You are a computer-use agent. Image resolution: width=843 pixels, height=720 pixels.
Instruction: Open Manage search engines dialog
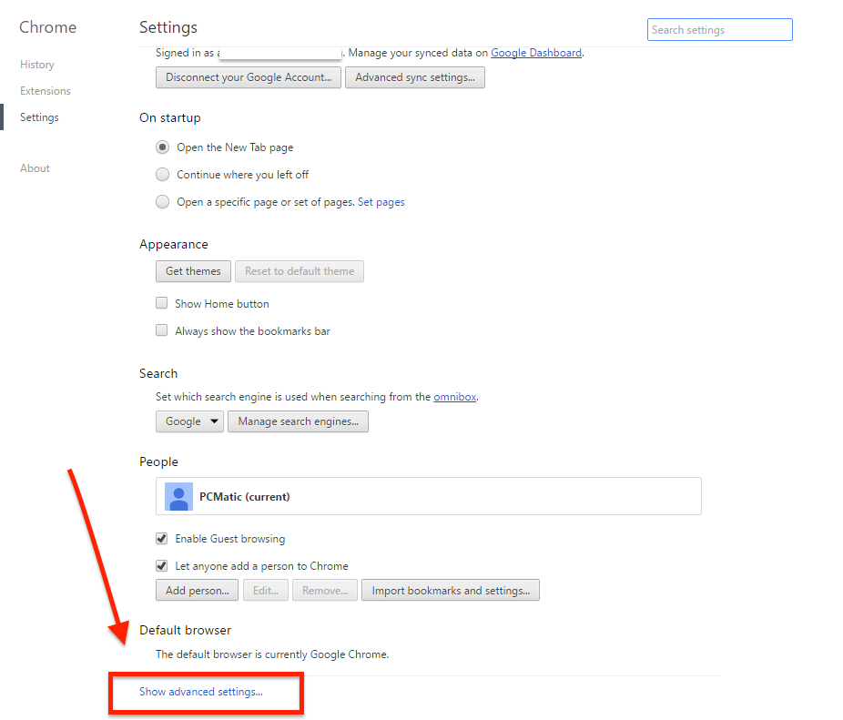pos(298,421)
